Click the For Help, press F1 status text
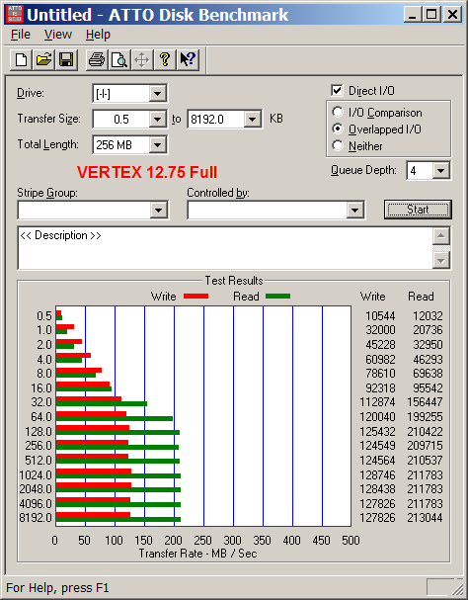468x600 pixels. [57, 588]
